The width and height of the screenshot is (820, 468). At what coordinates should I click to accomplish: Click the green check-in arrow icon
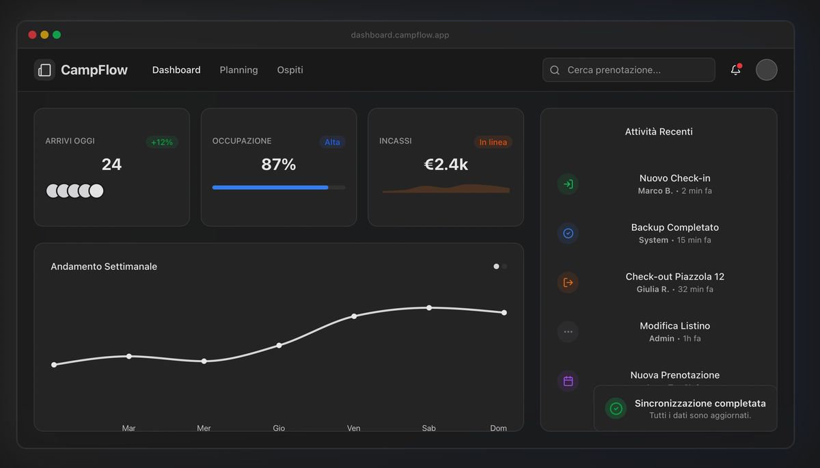point(568,184)
